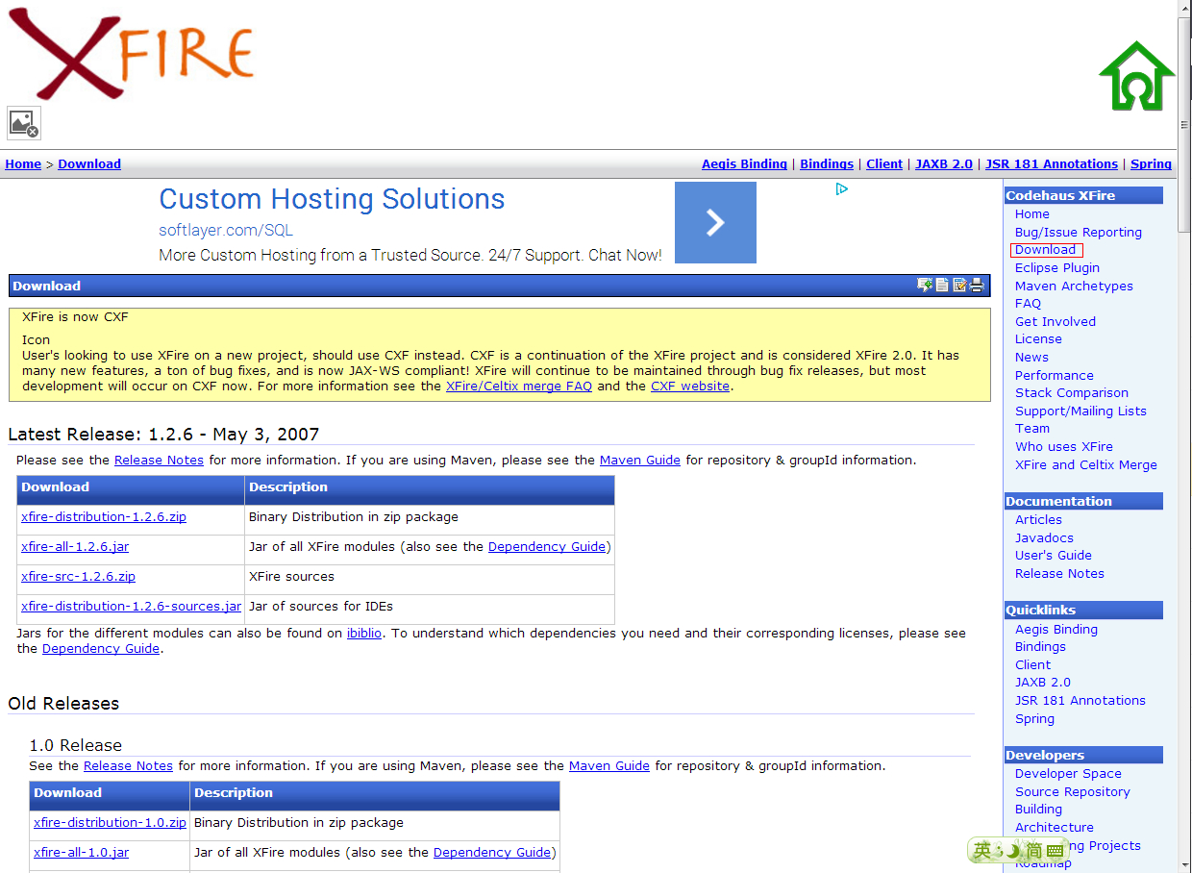Add a comment using the speech-bubble plus icon
This screenshot has height=873, width=1192.
(925, 286)
